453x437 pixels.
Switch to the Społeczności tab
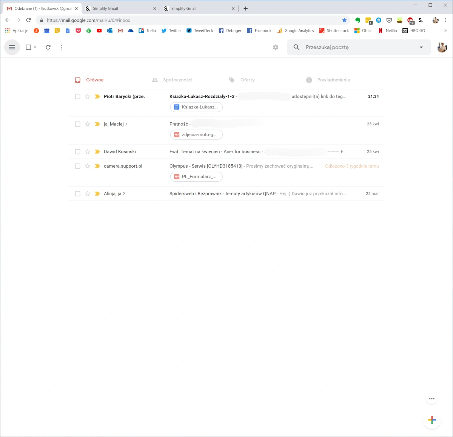click(x=172, y=80)
